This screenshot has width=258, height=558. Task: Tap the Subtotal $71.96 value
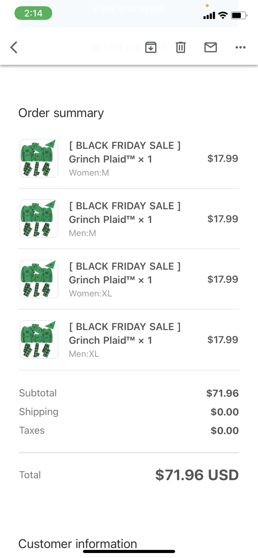click(x=222, y=393)
